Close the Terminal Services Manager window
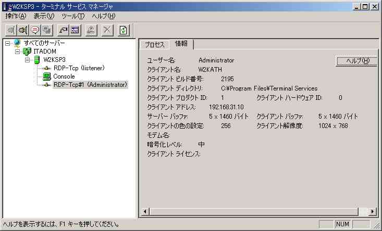Screen dimensions: 382x231 375,7
